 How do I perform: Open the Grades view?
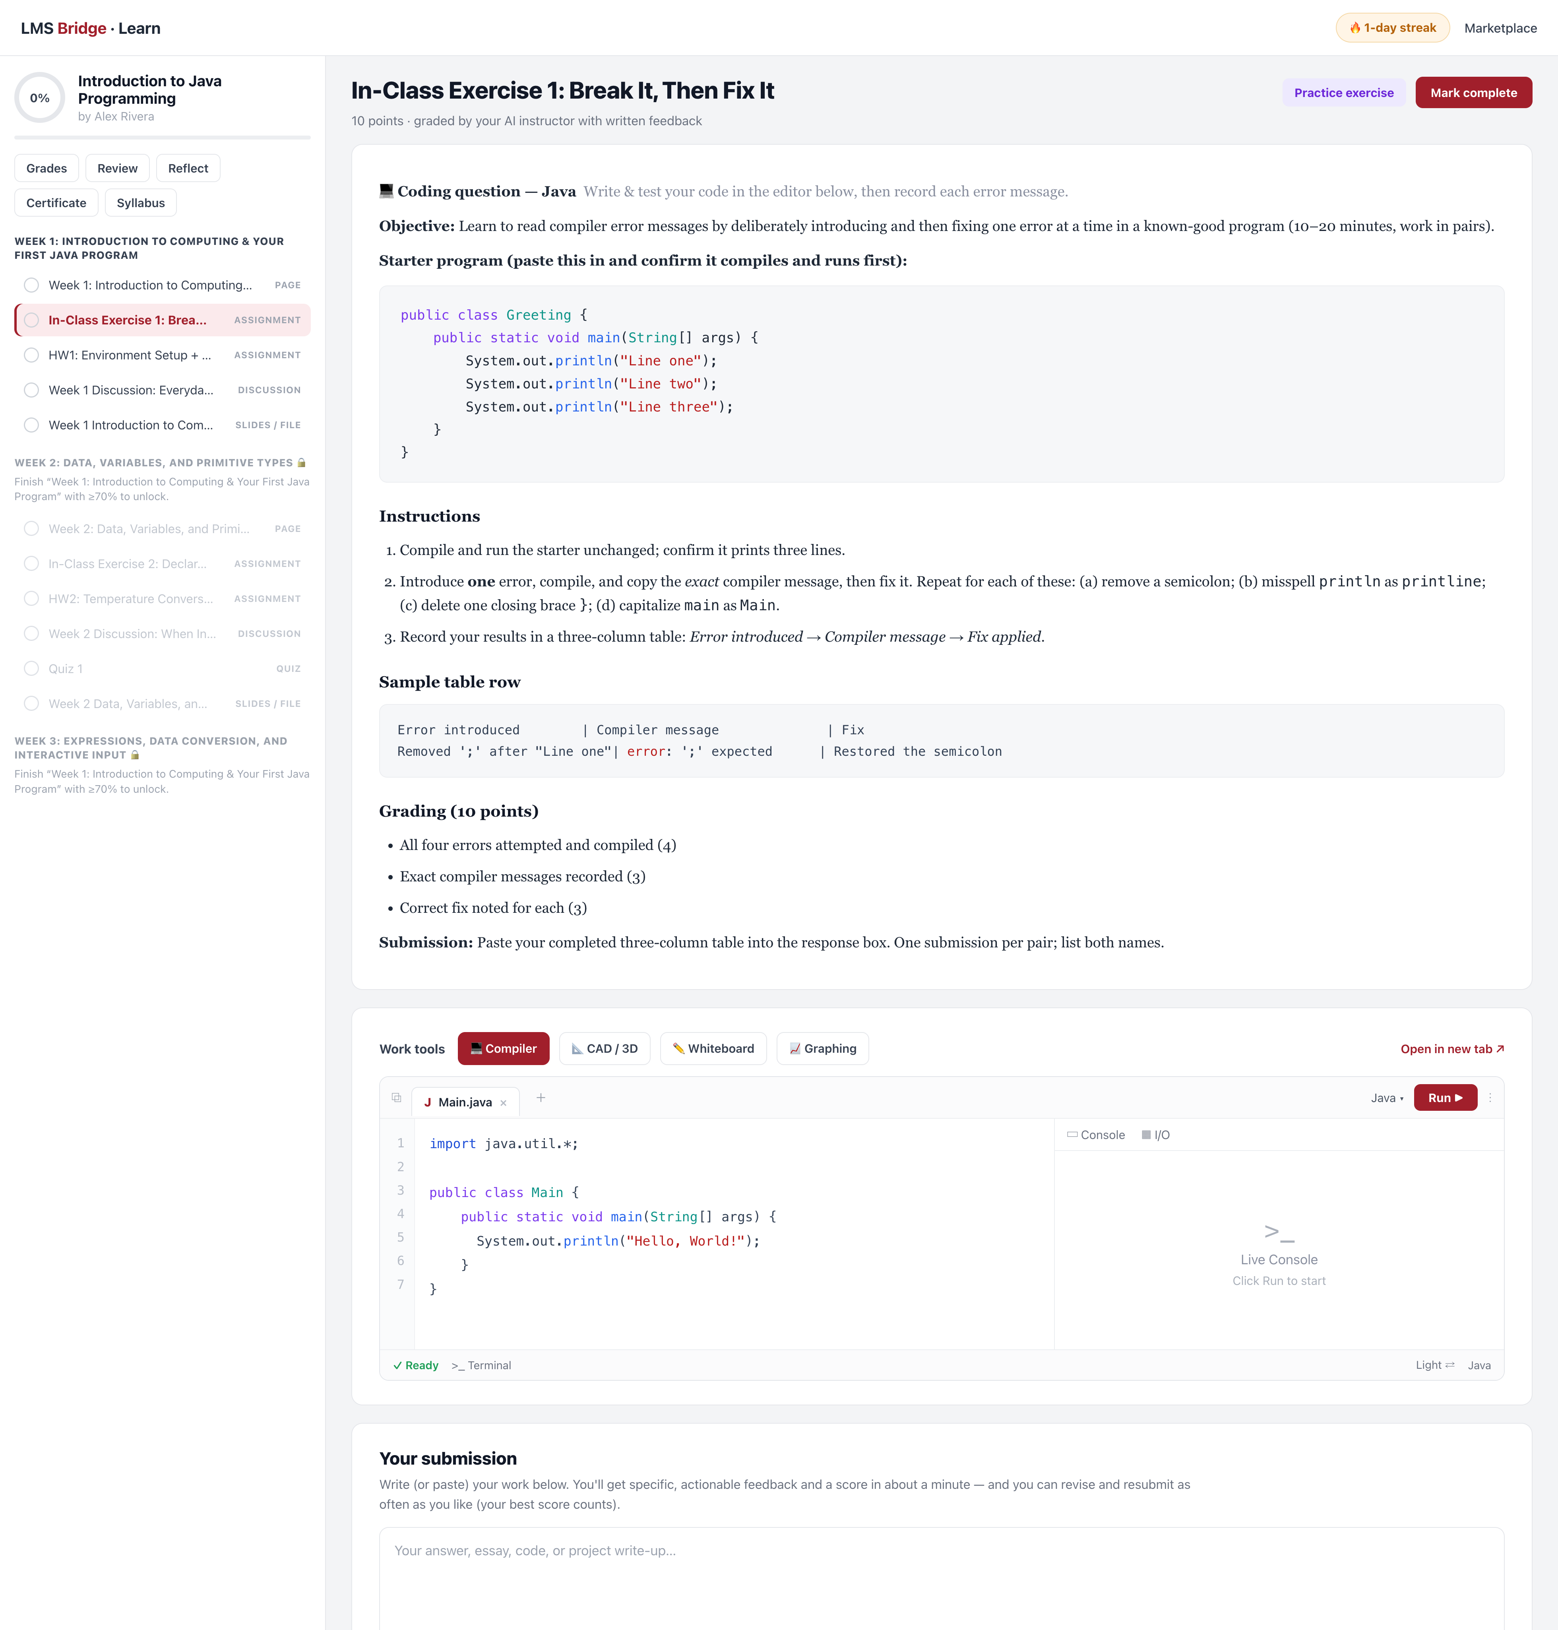pyautogui.click(x=47, y=168)
